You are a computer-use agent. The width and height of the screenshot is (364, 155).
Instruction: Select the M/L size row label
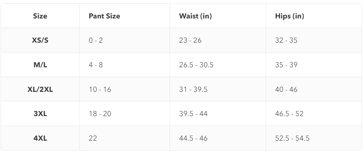[x=40, y=65]
